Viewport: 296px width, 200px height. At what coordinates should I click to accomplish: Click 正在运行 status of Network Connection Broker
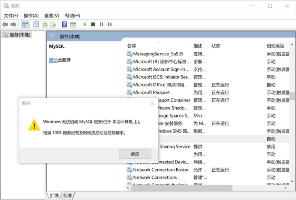(220, 170)
